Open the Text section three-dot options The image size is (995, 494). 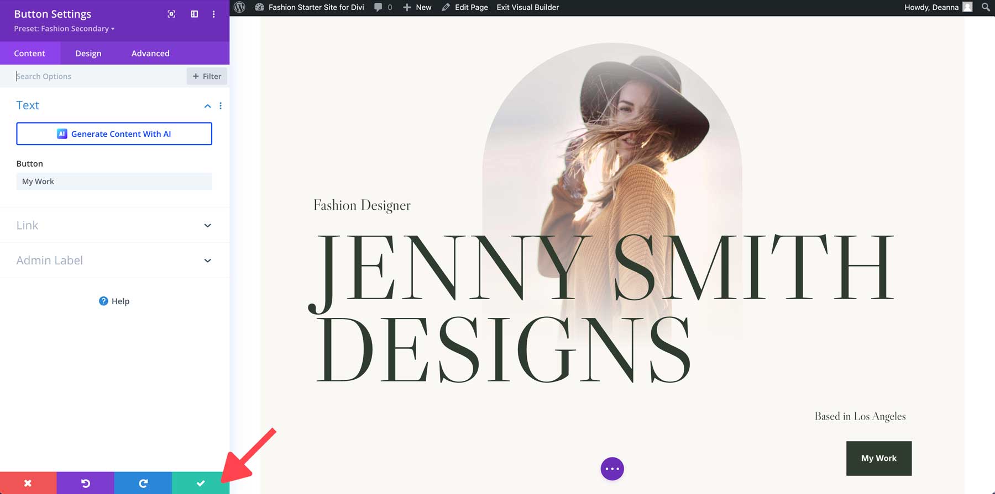pyautogui.click(x=221, y=106)
